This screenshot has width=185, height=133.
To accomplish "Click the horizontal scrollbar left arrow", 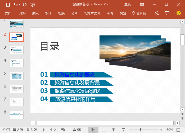I will [33, 123].
